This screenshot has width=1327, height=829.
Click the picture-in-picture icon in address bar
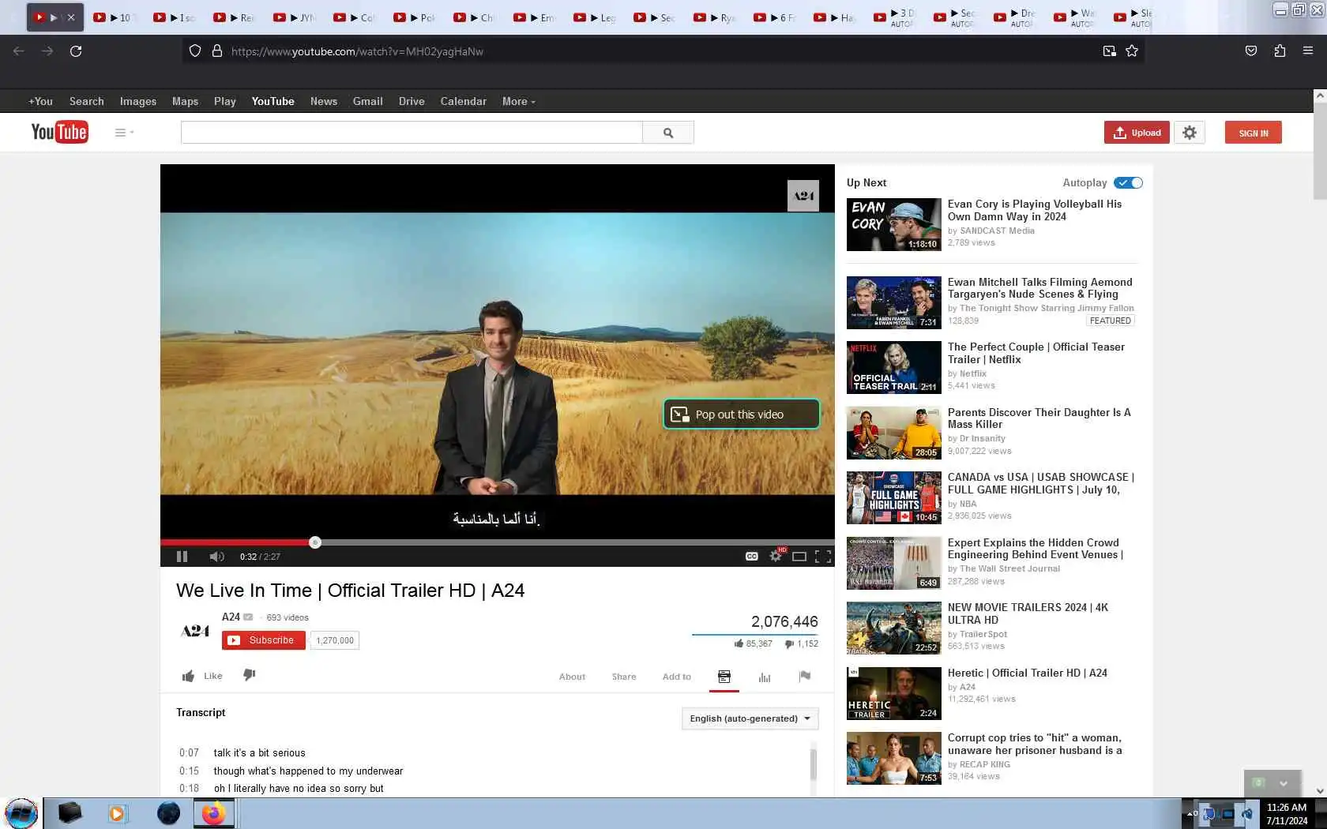click(1110, 51)
